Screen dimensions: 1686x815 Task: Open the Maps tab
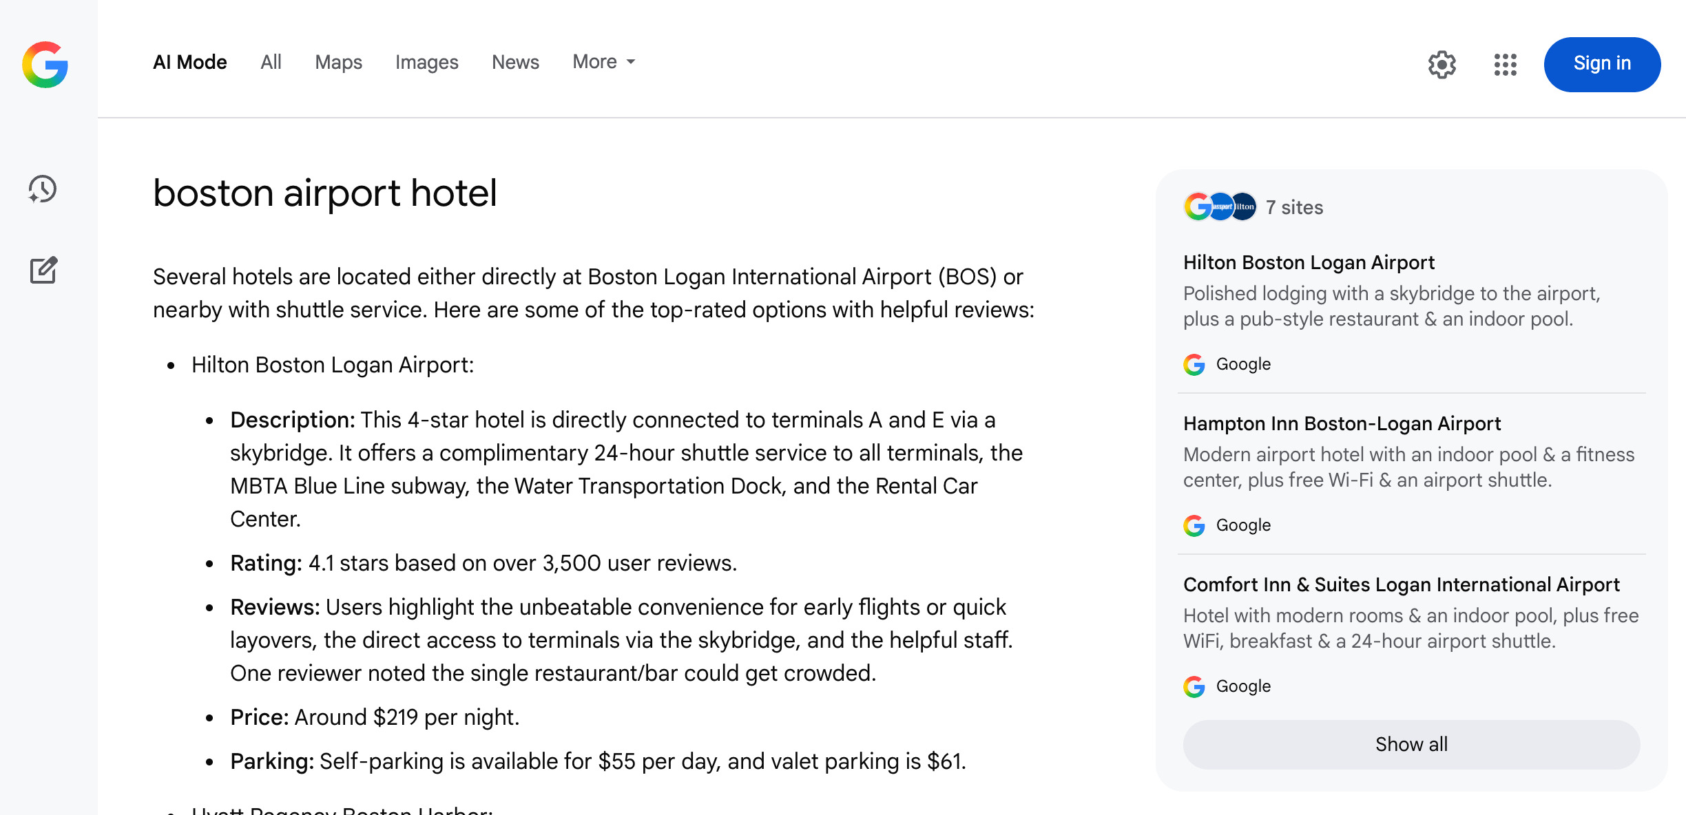click(x=338, y=62)
